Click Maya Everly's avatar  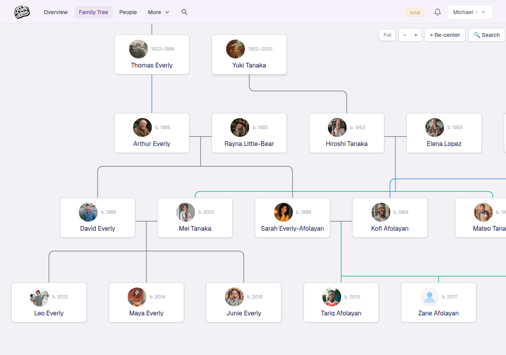pyautogui.click(x=137, y=297)
